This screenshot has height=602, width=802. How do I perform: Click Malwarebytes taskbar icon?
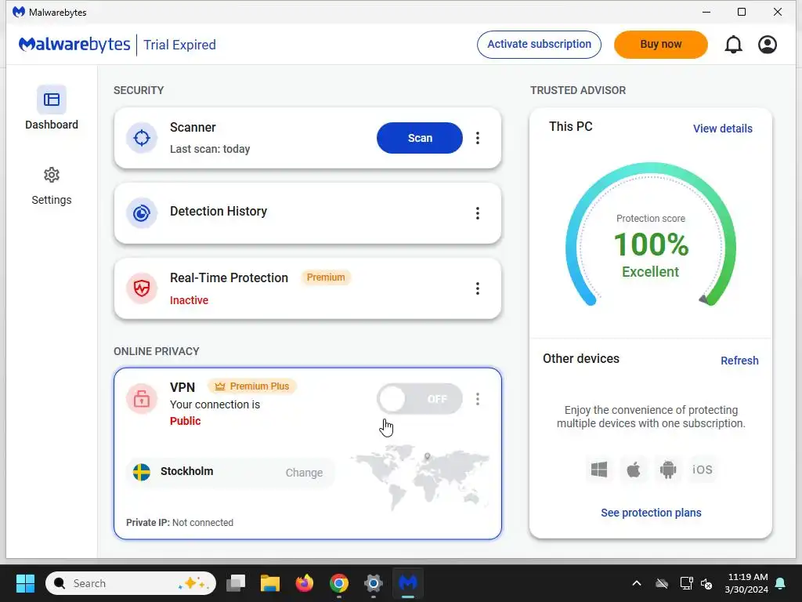point(407,583)
